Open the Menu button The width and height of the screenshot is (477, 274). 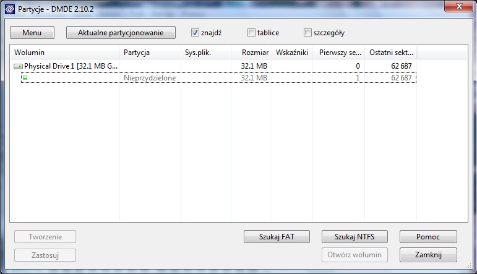[x=32, y=33]
